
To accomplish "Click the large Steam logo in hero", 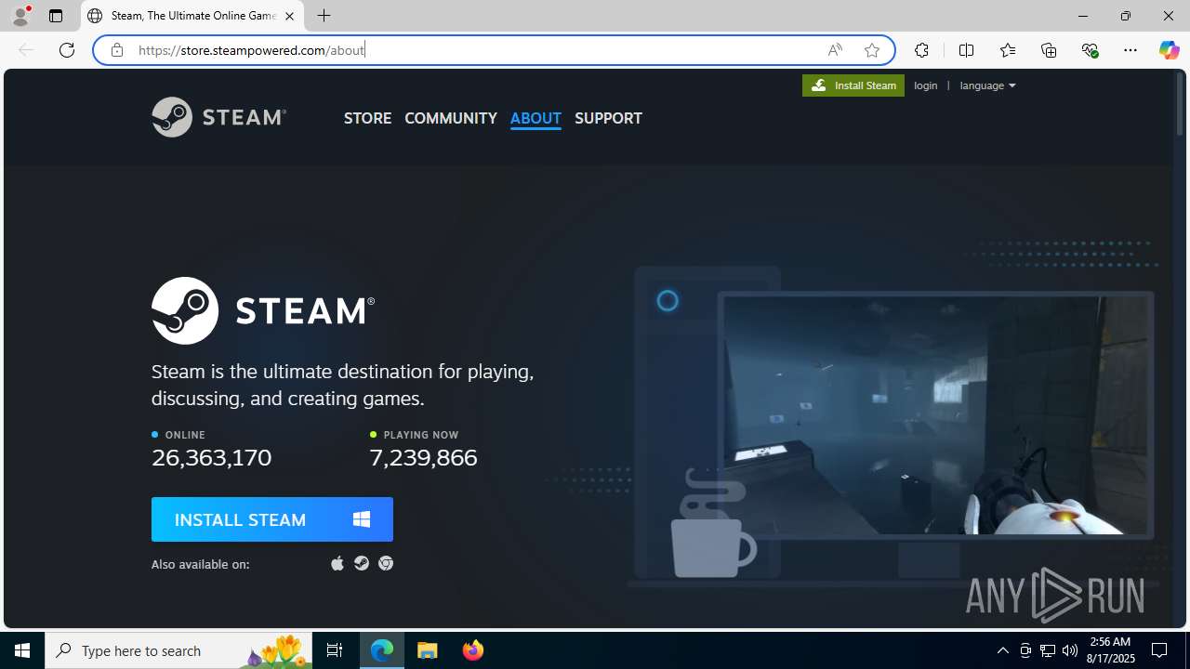I will click(x=263, y=310).
